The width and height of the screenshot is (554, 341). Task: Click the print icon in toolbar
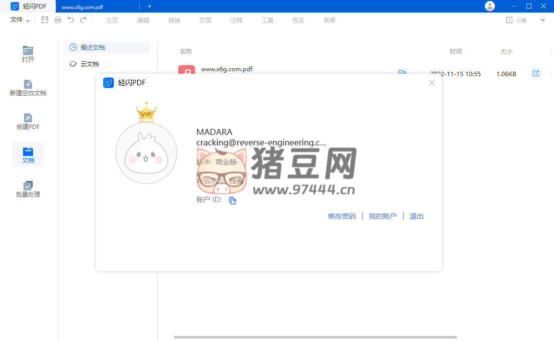click(x=58, y=20)
